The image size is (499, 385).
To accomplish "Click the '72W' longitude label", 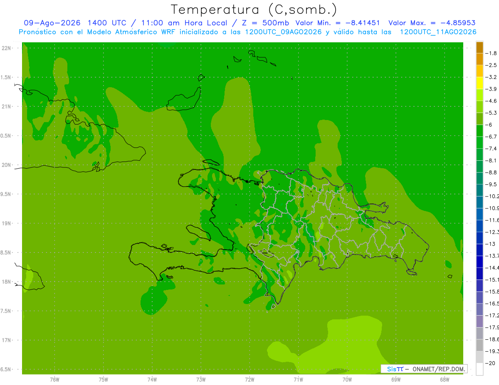I will coord(249,379).
